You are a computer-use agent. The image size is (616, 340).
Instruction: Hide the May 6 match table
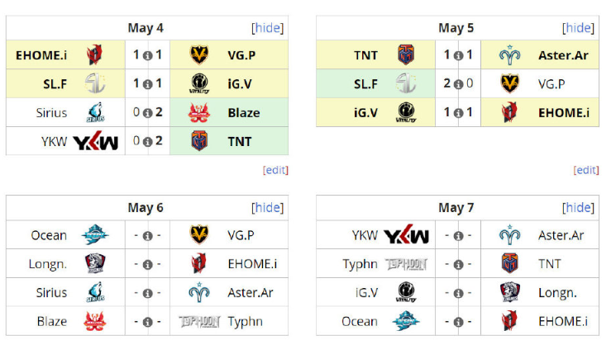click(x=268, y=207)
